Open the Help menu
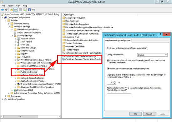 25,6
